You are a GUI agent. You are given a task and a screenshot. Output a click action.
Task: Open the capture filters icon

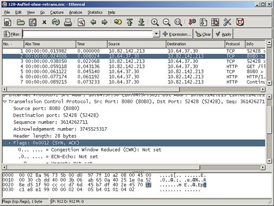(192, 22)
